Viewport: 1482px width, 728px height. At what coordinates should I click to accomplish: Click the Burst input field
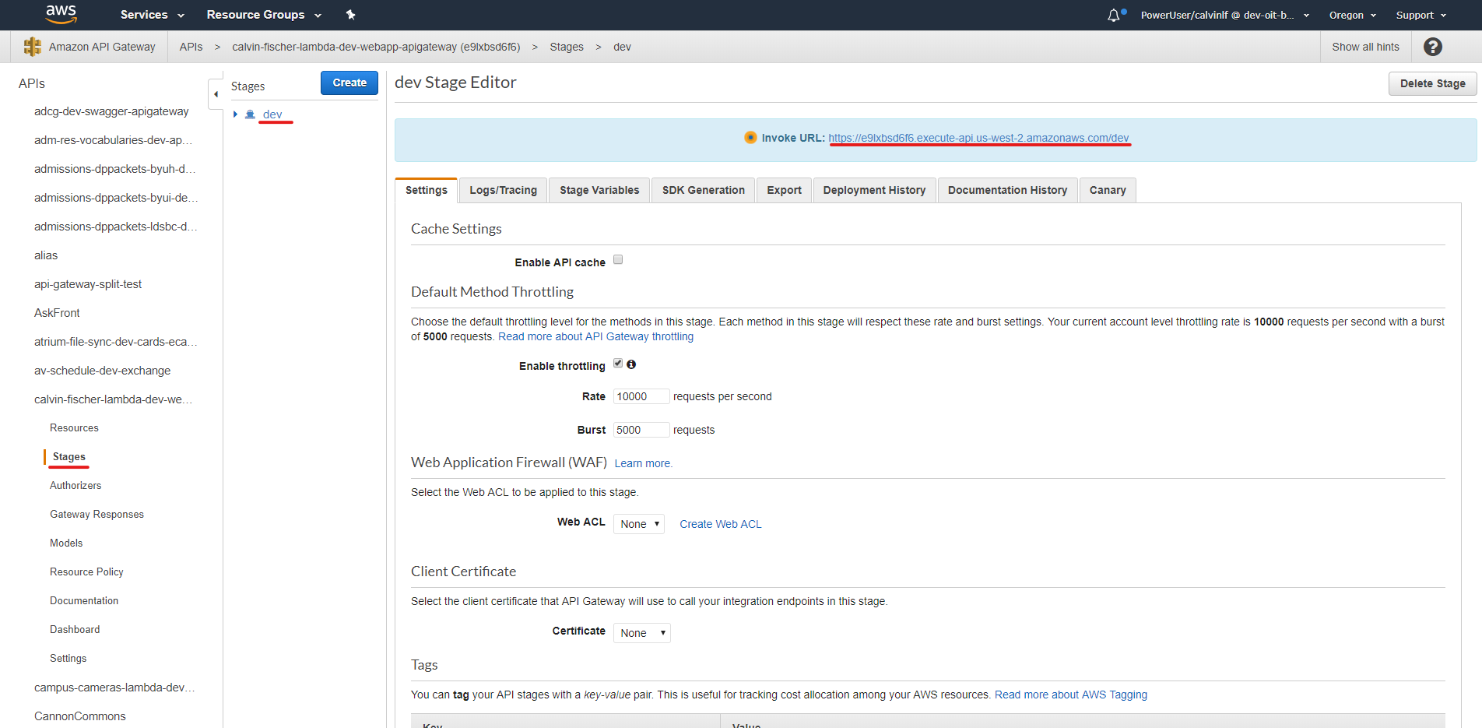(x=641, y=430)
